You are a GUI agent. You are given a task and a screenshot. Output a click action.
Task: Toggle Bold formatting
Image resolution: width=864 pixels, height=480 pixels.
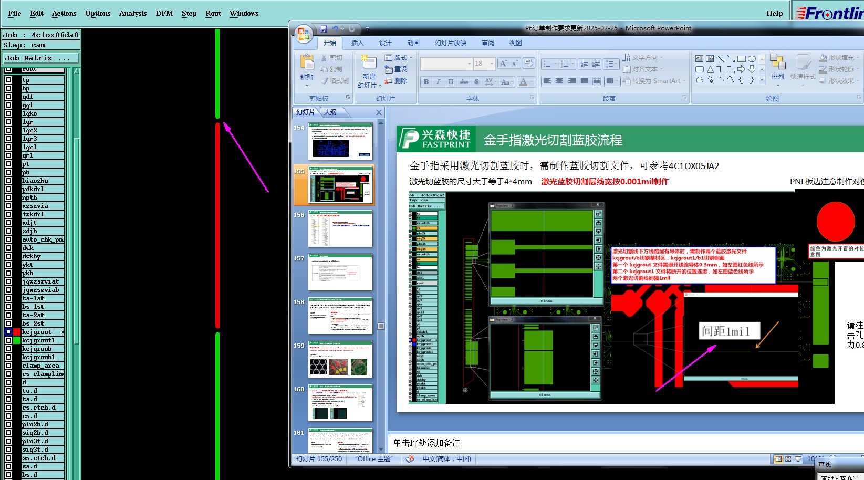tap(426, 81)
